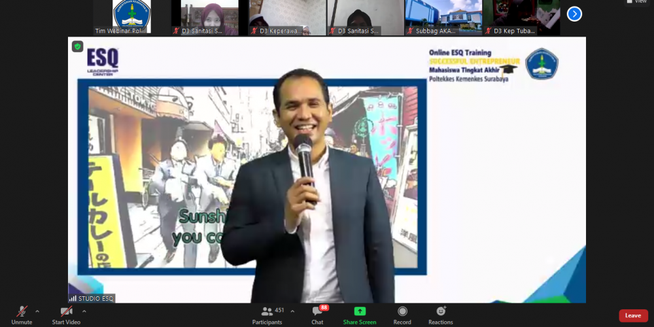
Task: Click the next-page arrow in participant strip
Action: pyautogui.click(x=574, y=14)
